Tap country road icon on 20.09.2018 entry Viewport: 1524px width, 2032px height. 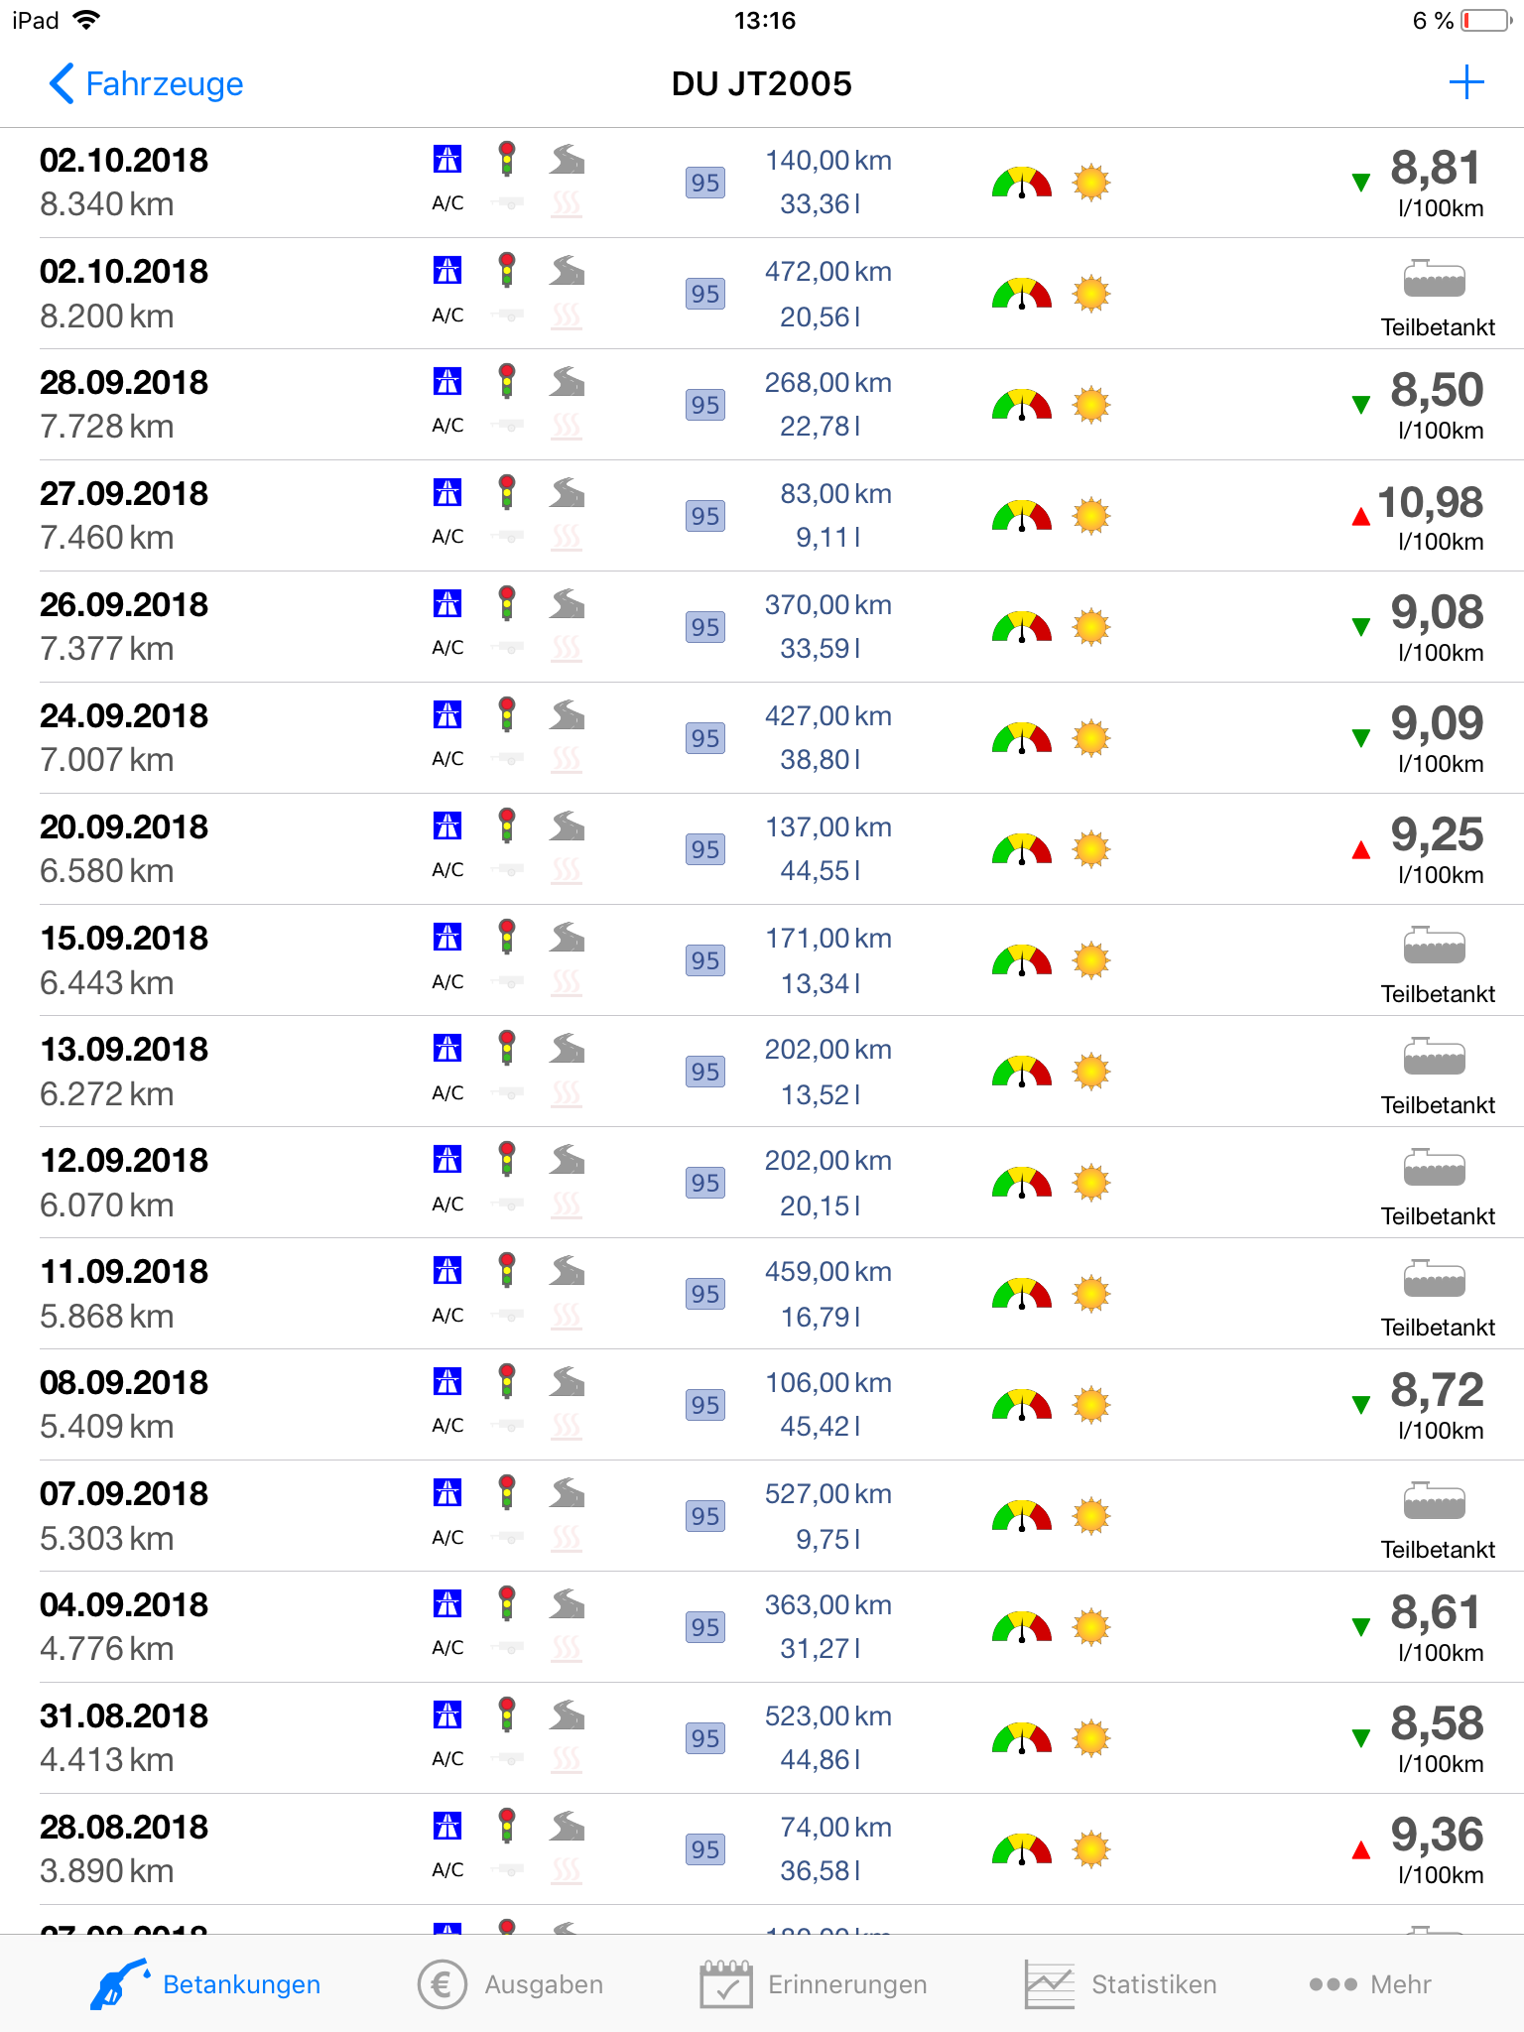tap(568, 825)
